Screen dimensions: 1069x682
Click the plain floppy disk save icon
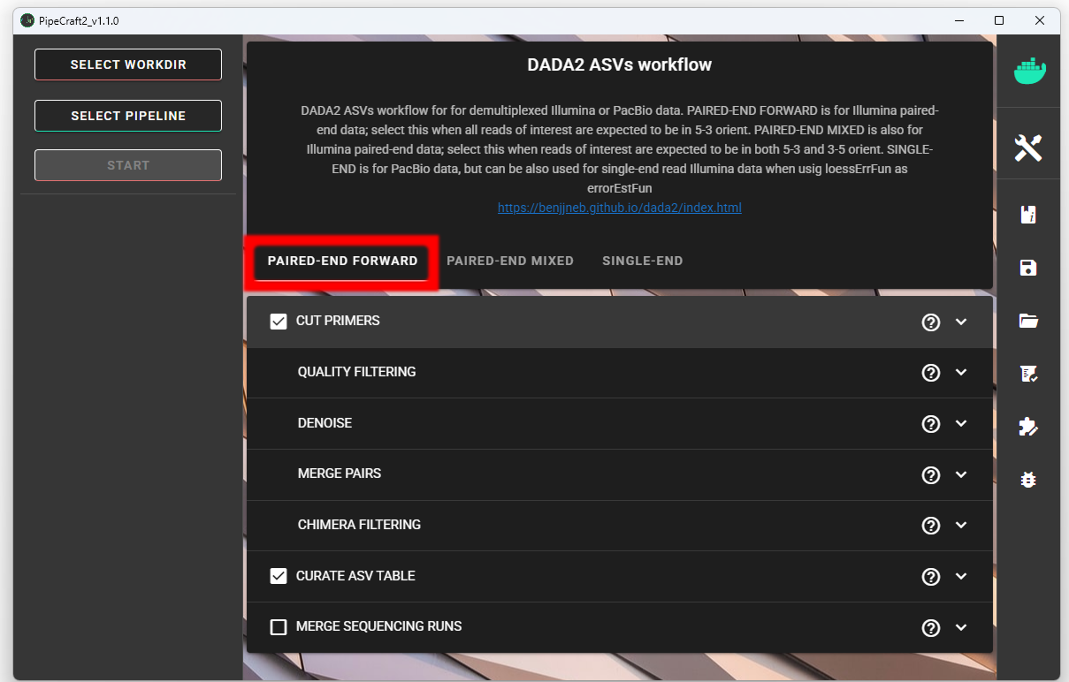pyautogui.click(x=1028, y=268)
